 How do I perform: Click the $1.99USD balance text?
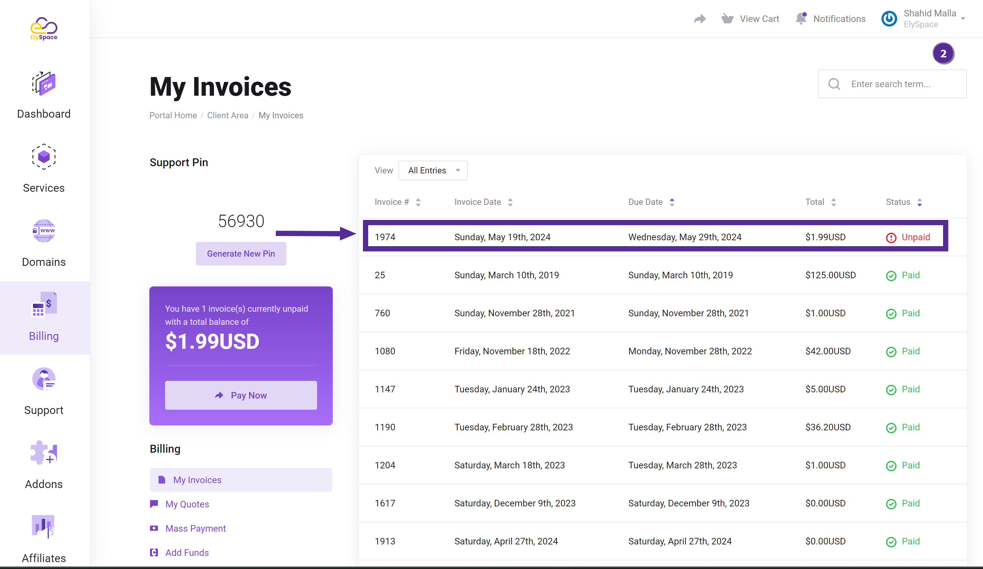point(213,342)
